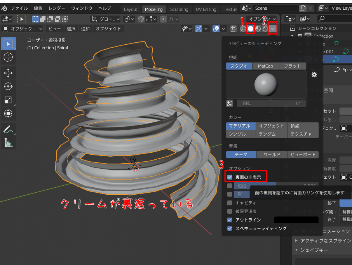Adjust the 回転 rotation slider
Image resolution: width=352 pixels, height=265 pixels.
272,103
